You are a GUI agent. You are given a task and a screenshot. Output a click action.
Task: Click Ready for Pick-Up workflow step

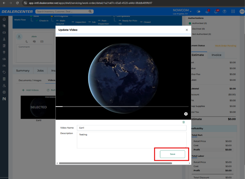[128, 22]
